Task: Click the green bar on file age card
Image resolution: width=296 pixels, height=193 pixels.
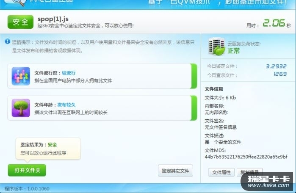Action: [x=194, y=108]
